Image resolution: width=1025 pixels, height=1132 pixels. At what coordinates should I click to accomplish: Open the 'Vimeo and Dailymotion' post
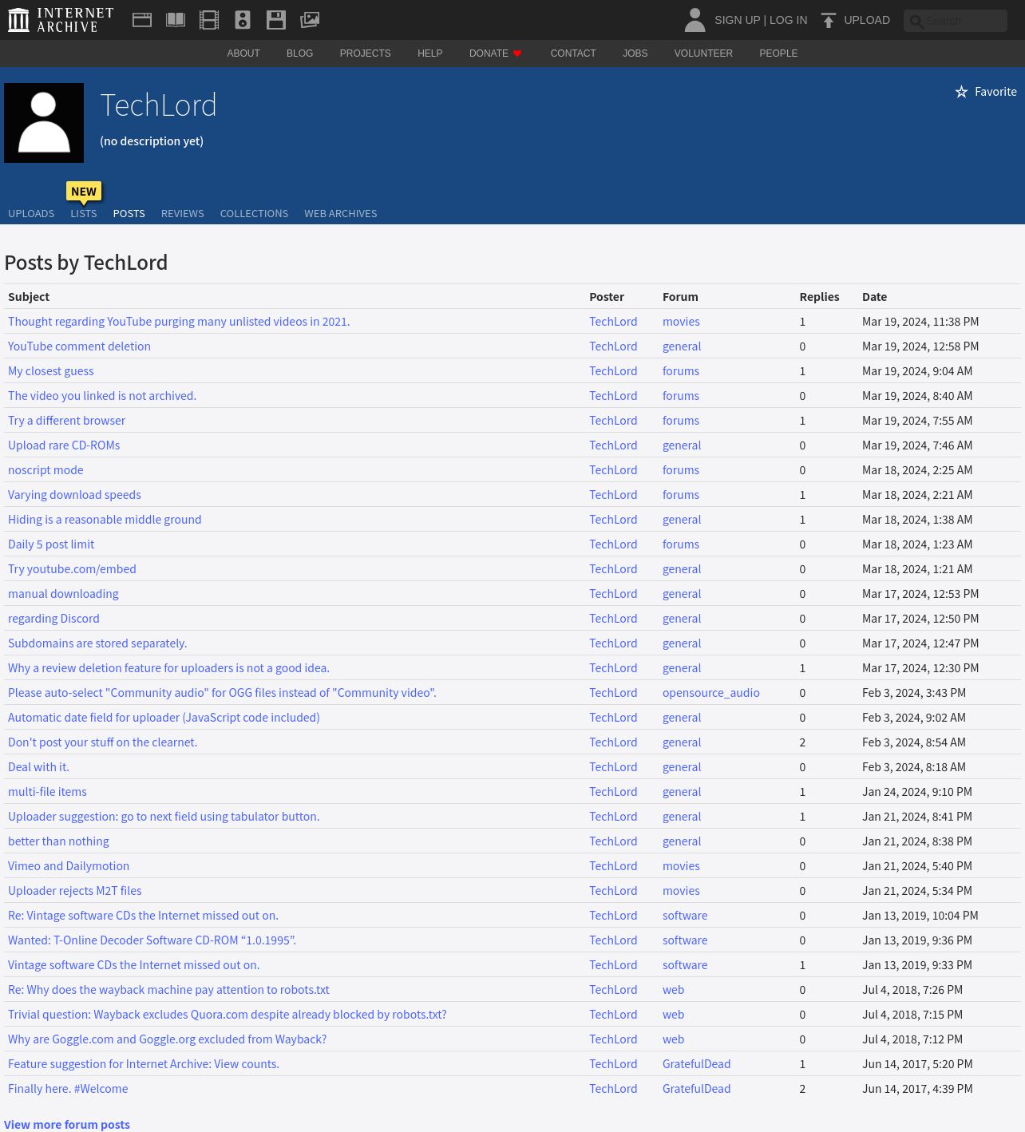pyautogui.click(x=69, y=866)
